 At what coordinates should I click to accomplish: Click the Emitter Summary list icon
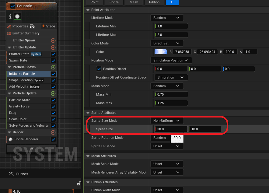9,33
